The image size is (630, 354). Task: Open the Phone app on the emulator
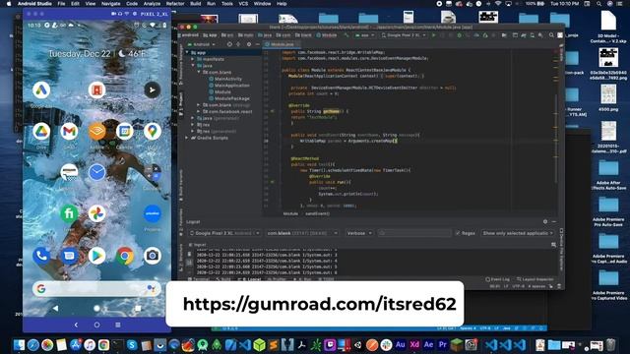41,256
